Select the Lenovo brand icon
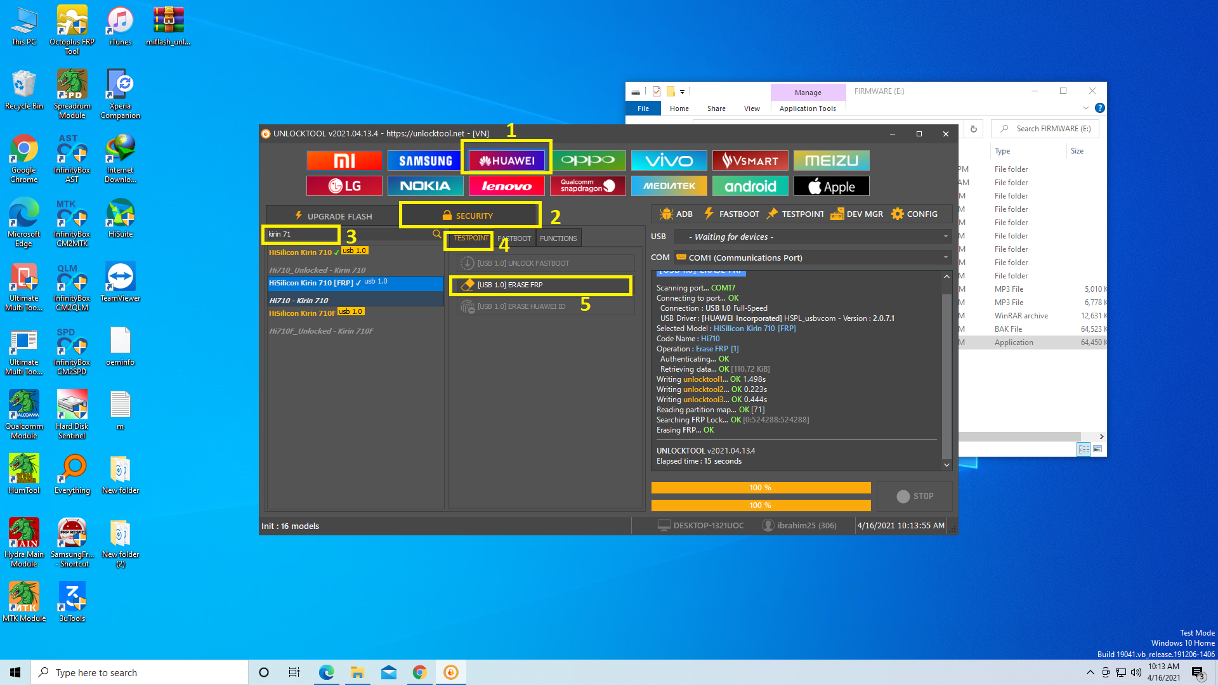The image size is (1218, 685). tap(507, 186)
